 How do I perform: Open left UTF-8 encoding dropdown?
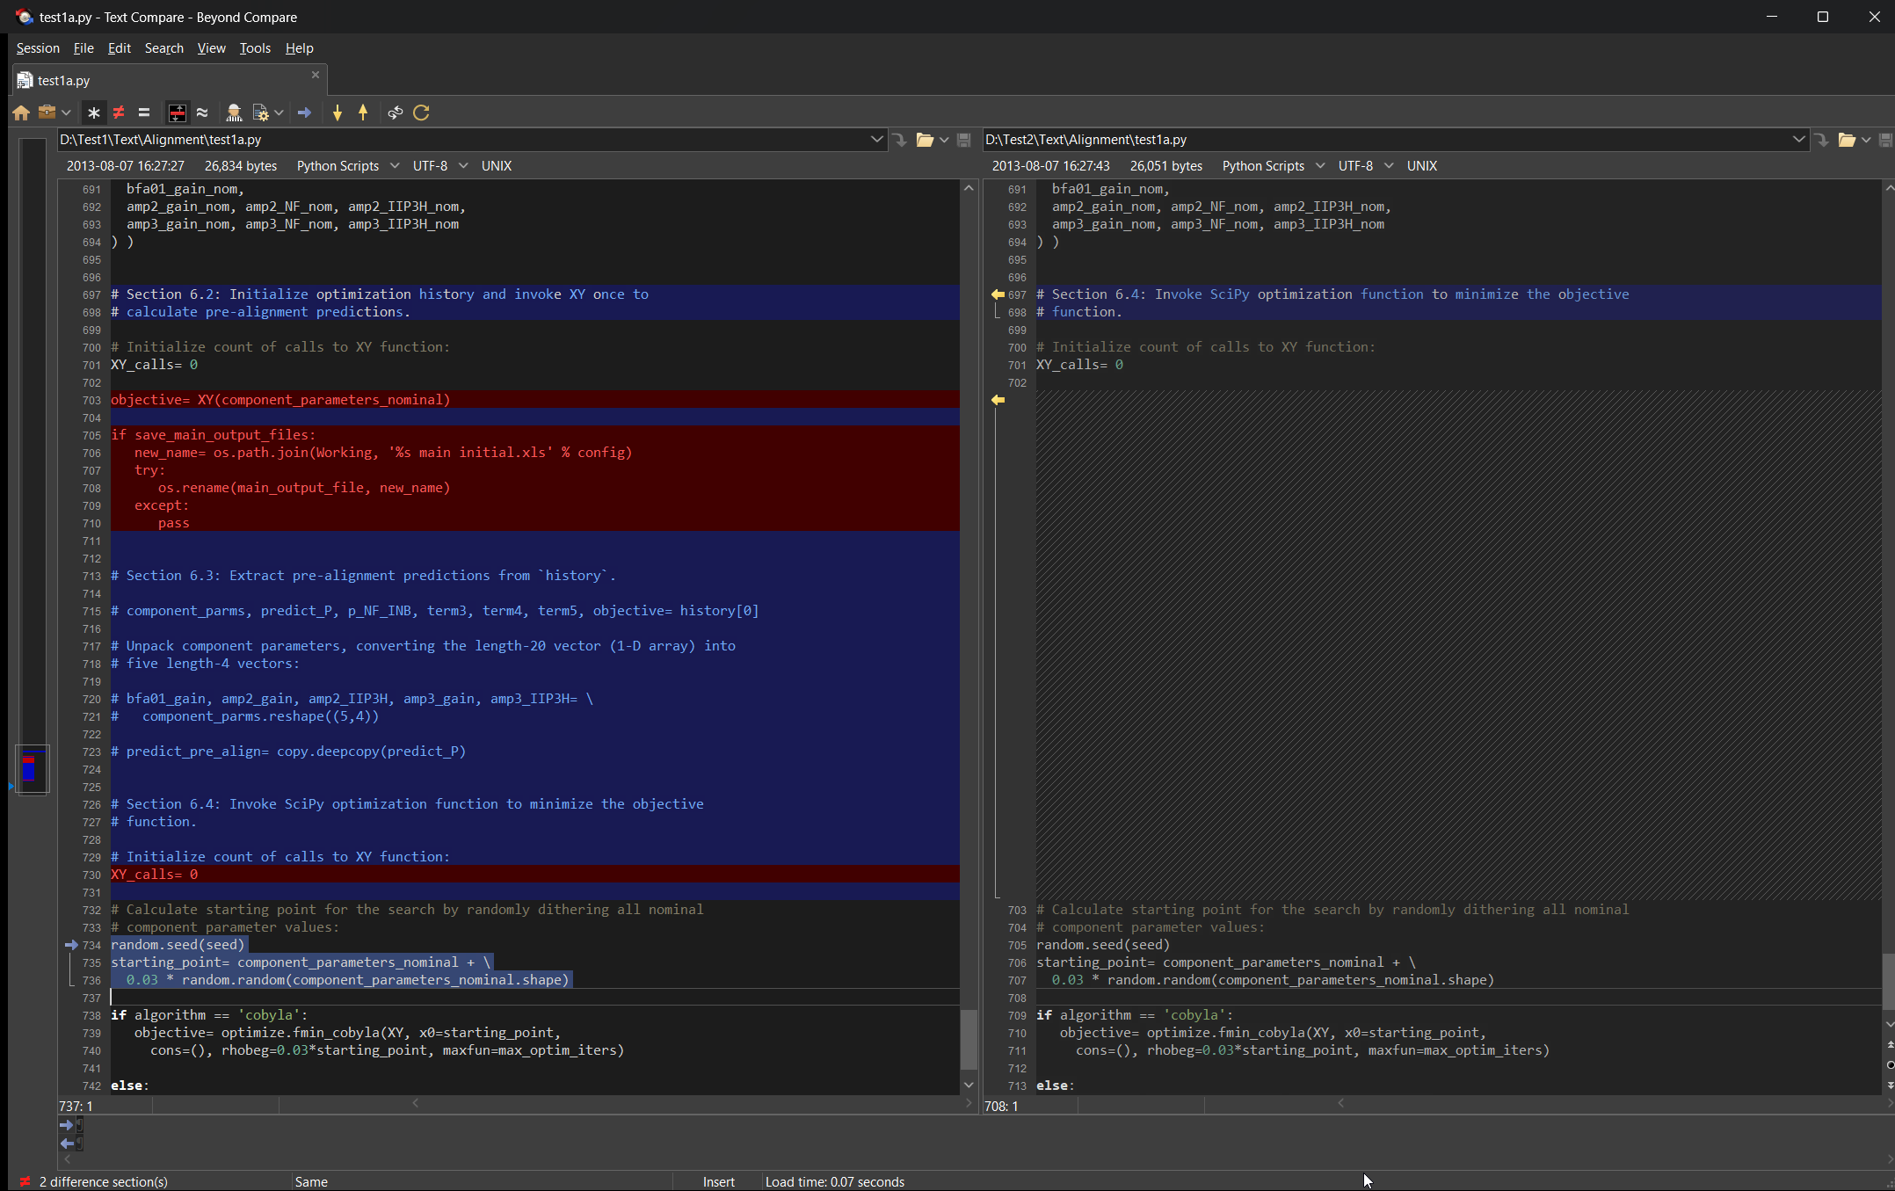439,166
